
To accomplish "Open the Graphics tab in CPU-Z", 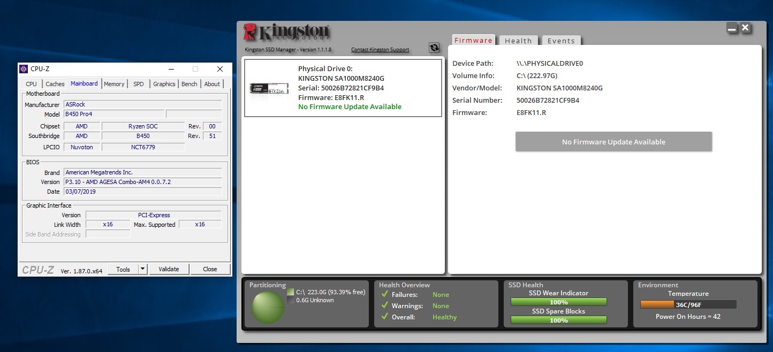I will (164, 84).
